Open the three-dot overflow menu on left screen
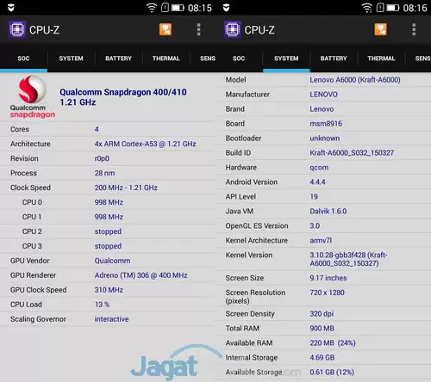431x382 pixels. coord(198,29)
